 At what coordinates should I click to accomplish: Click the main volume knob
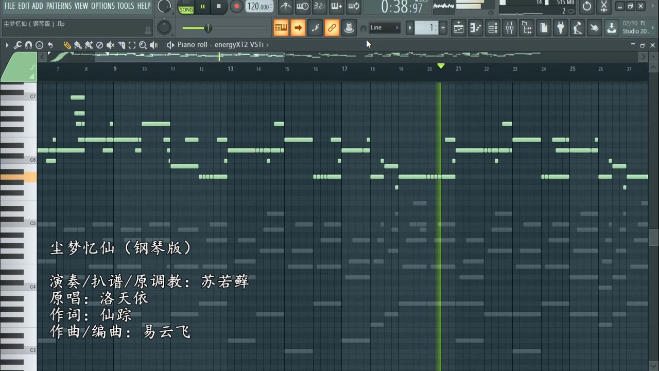click(x=164, y=7)
